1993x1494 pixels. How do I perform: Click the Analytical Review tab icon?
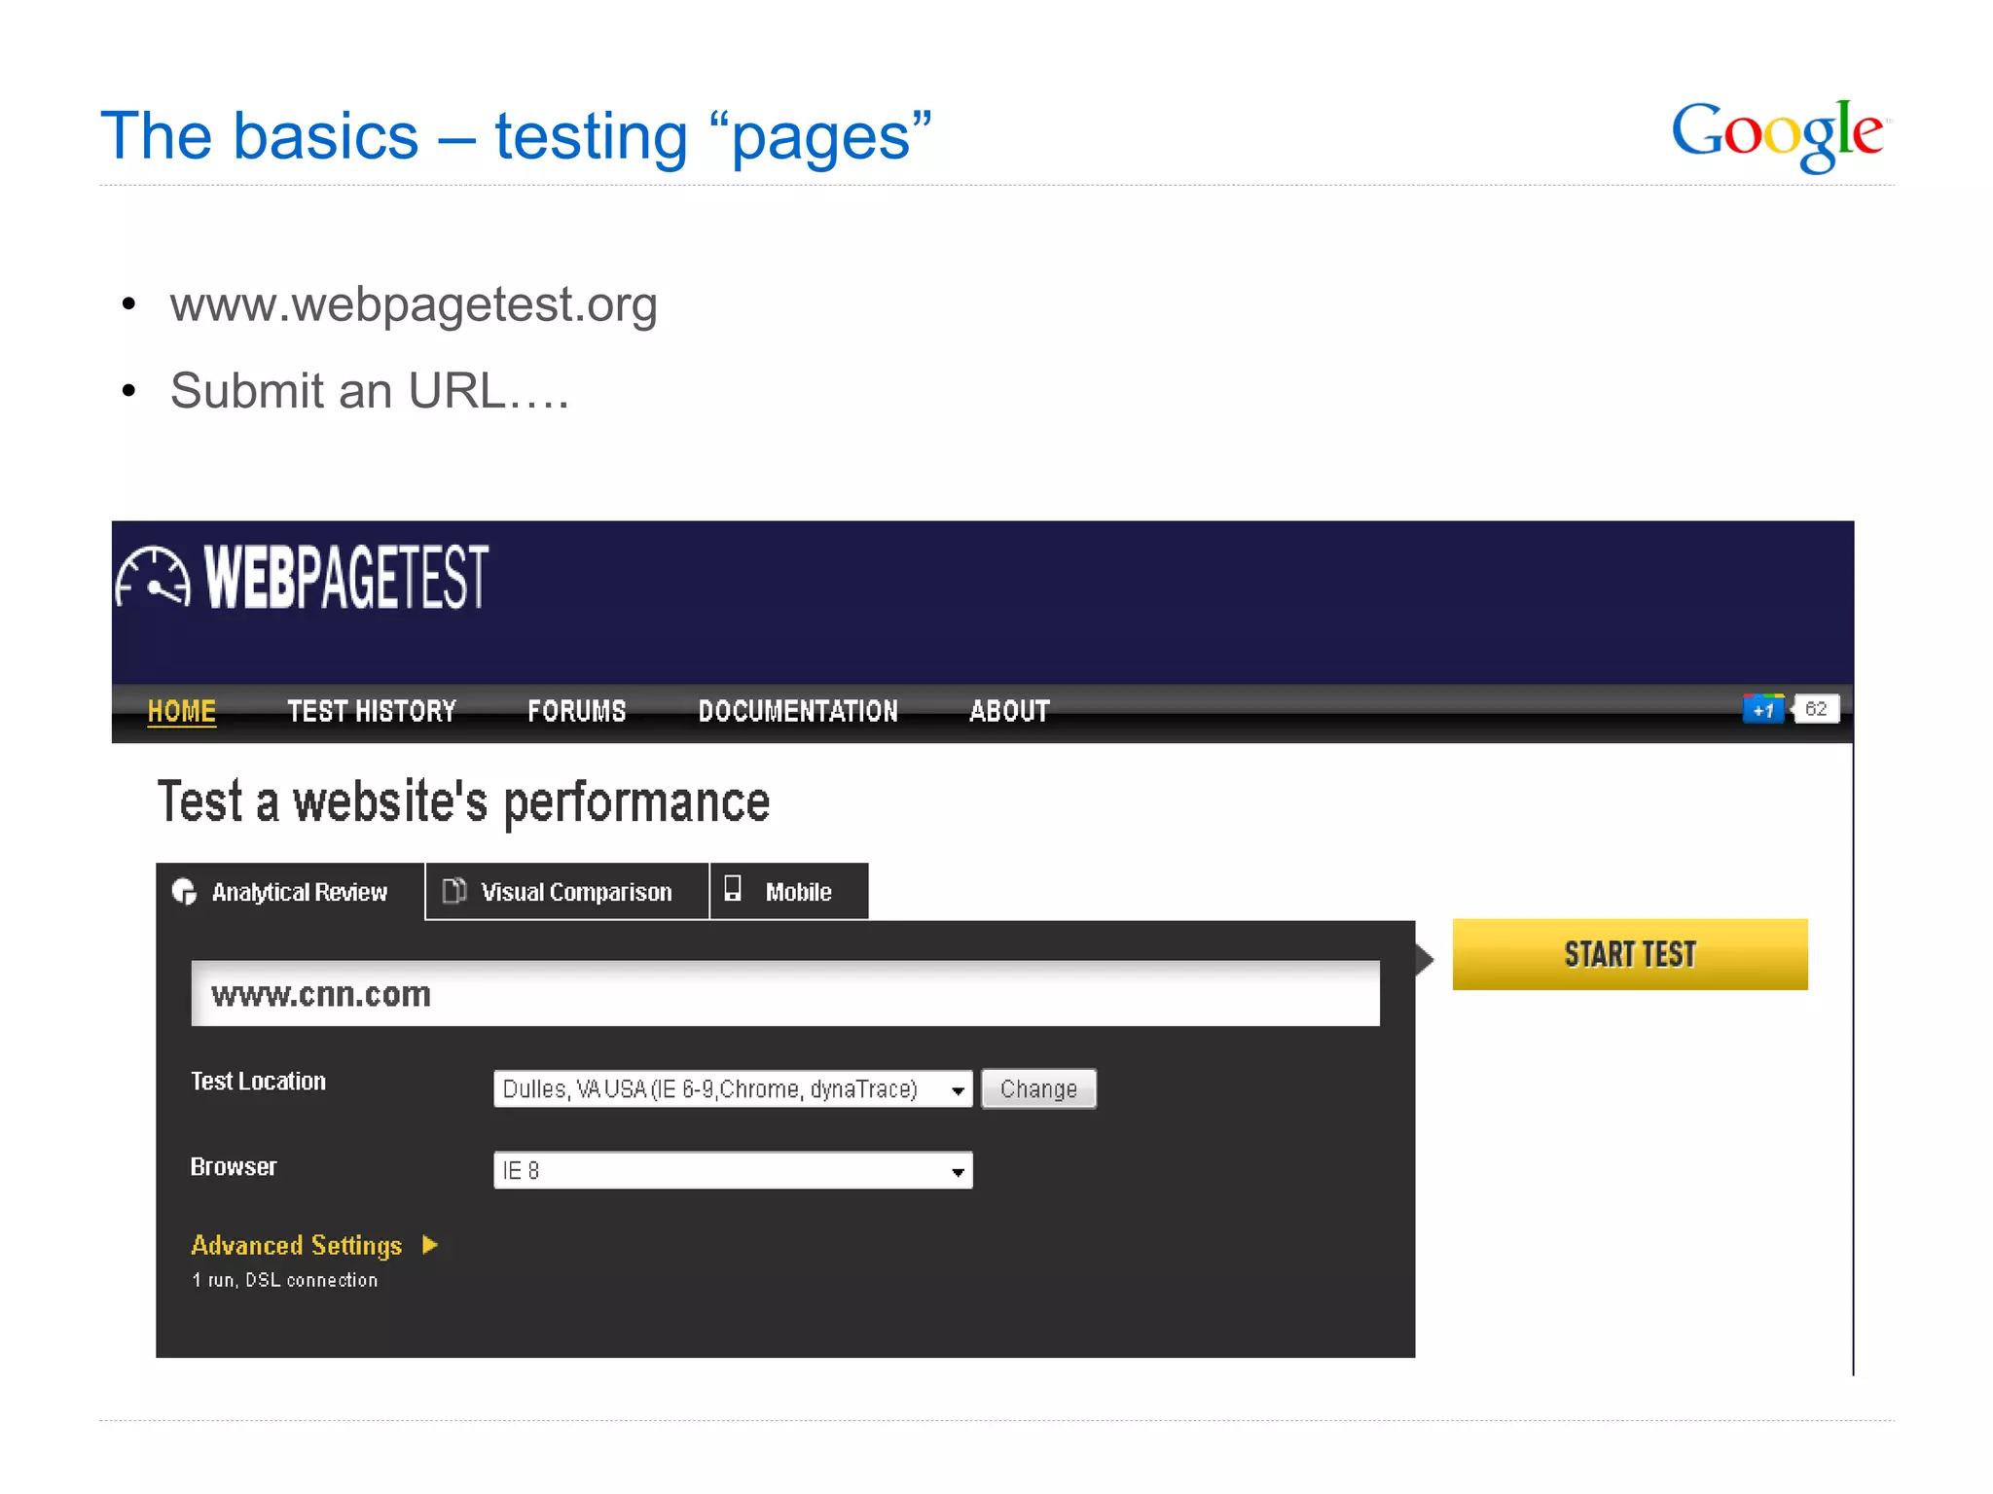pos(184,891)
